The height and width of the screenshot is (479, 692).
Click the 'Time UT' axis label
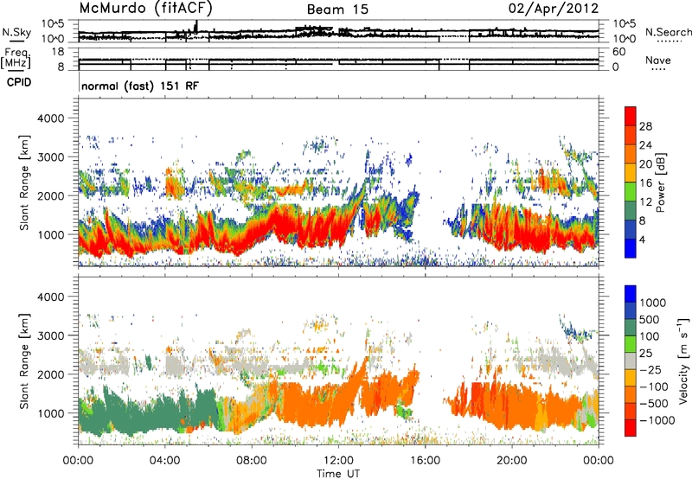338,474
